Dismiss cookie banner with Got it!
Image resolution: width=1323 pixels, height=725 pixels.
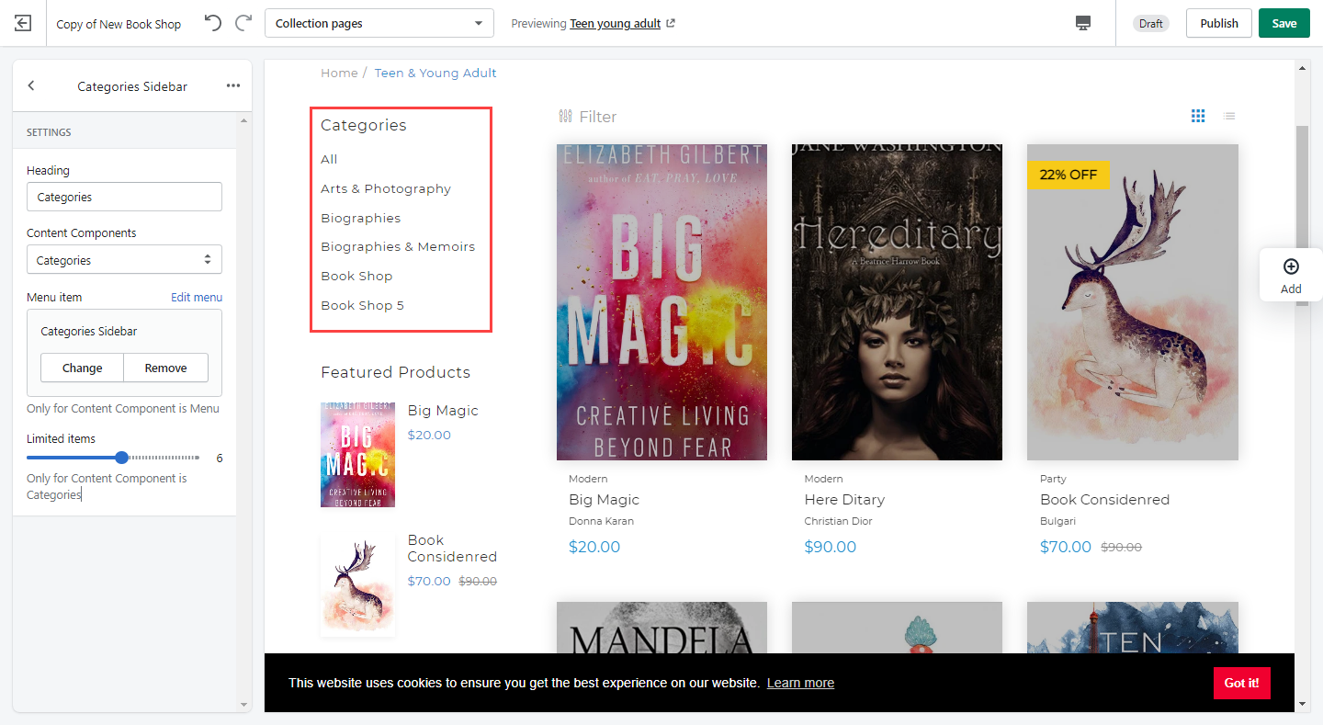click(1242, 683)
